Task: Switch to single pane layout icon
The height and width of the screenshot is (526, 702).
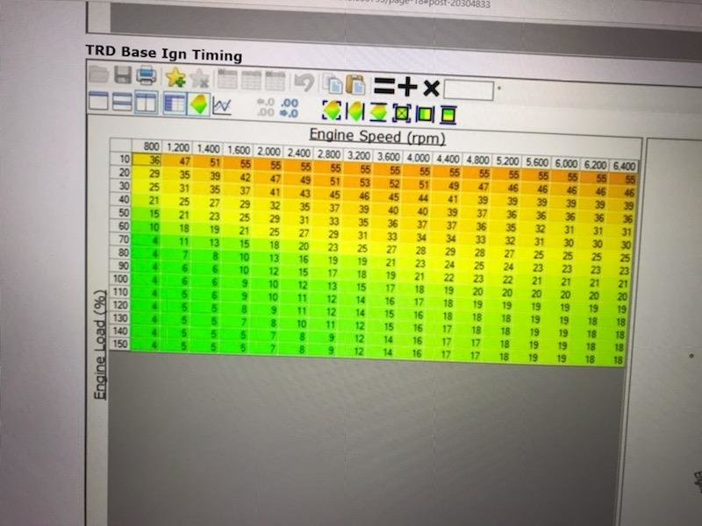Action: 98,101
